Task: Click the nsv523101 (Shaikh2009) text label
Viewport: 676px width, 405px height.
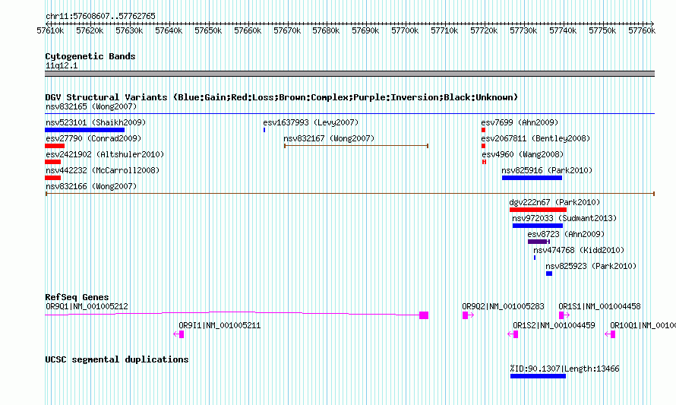Action: click(96, 122)
